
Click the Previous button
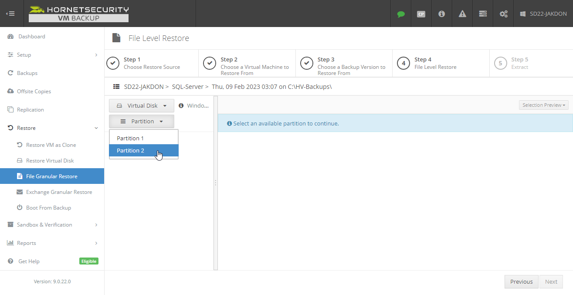tap(521, 281)
